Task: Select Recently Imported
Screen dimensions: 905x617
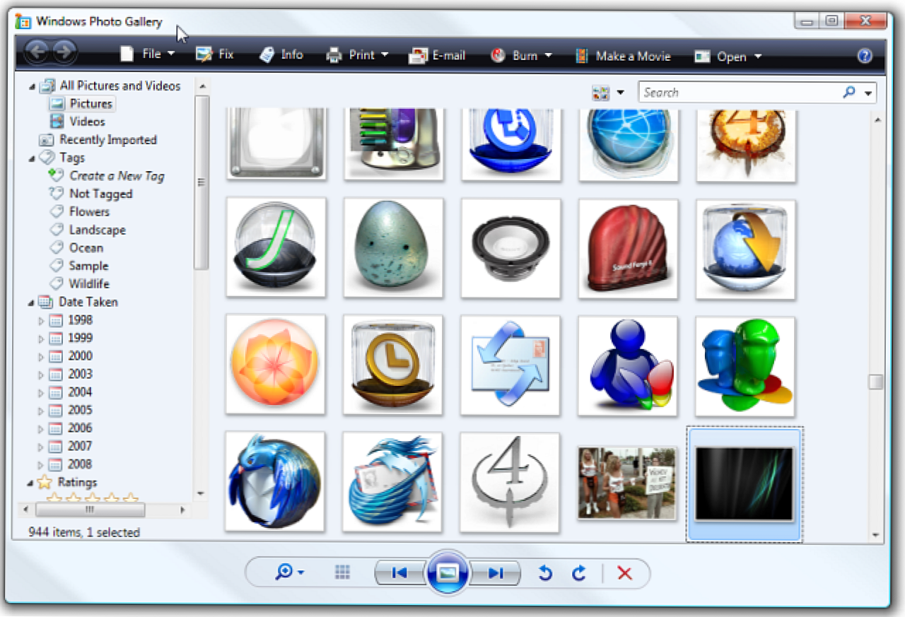Action: 98,140
